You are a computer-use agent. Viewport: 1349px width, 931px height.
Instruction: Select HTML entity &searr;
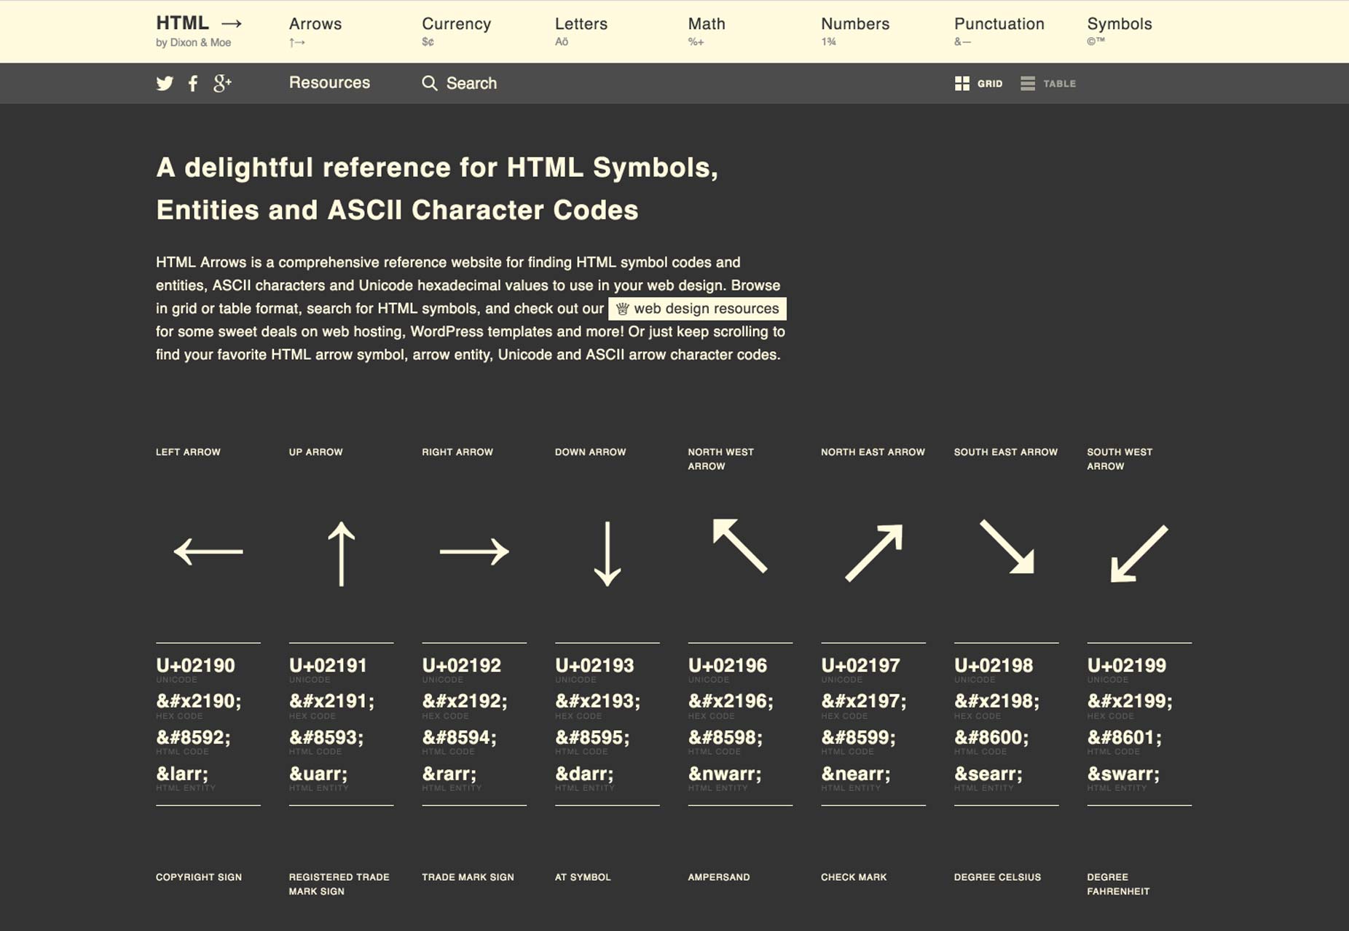point(988,774)
